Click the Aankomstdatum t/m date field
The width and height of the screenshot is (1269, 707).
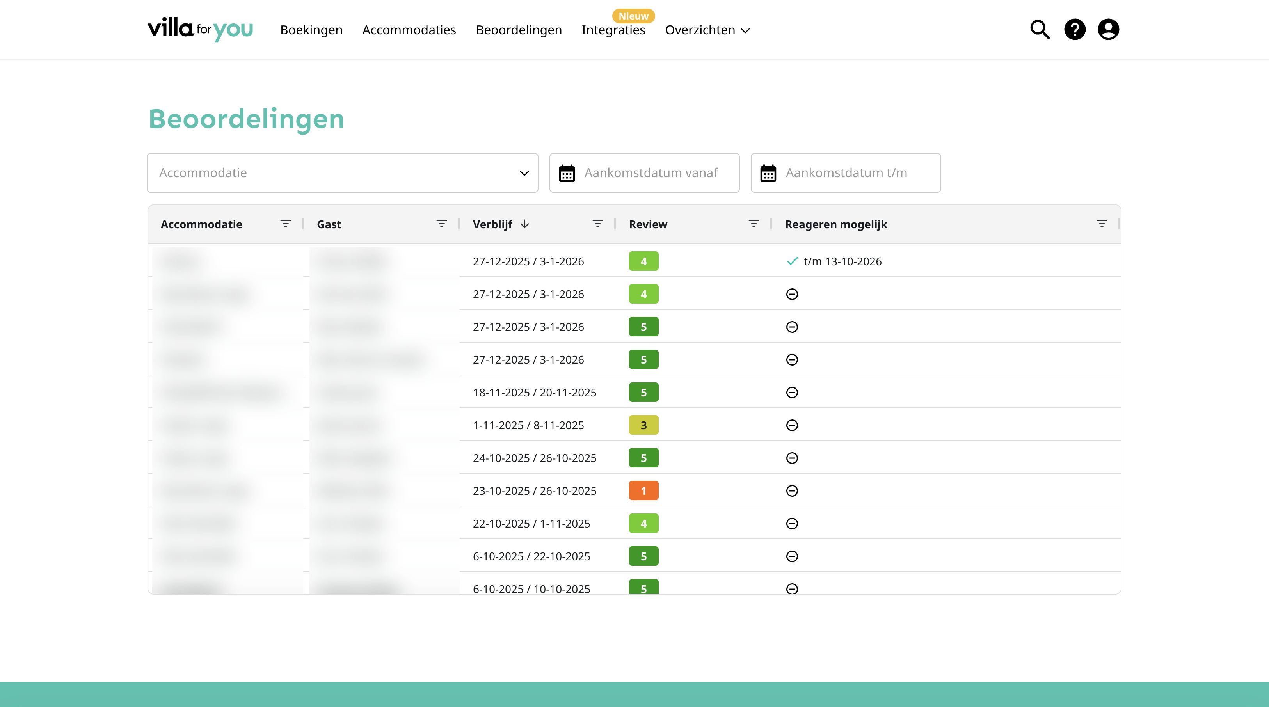[x=846, y=173]
